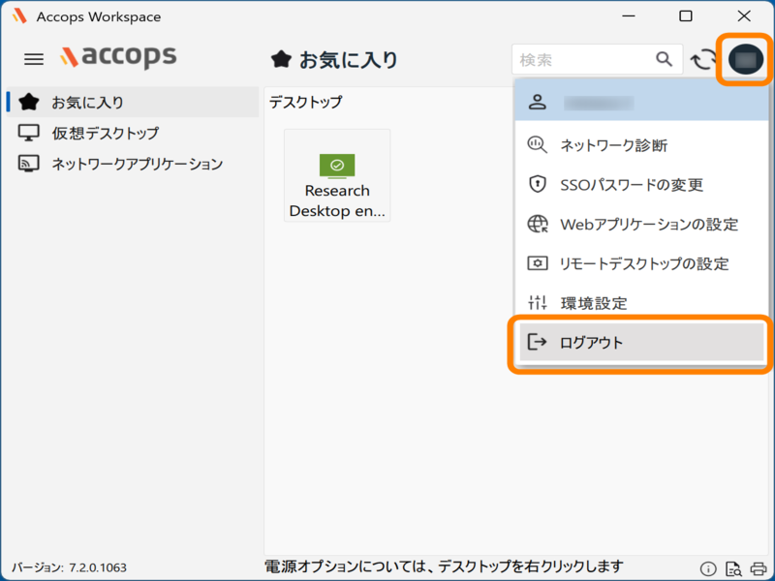The image size is (775, 581).
Task: Open ネットワークアプリケーション in the sidebar
Action: 133,164
